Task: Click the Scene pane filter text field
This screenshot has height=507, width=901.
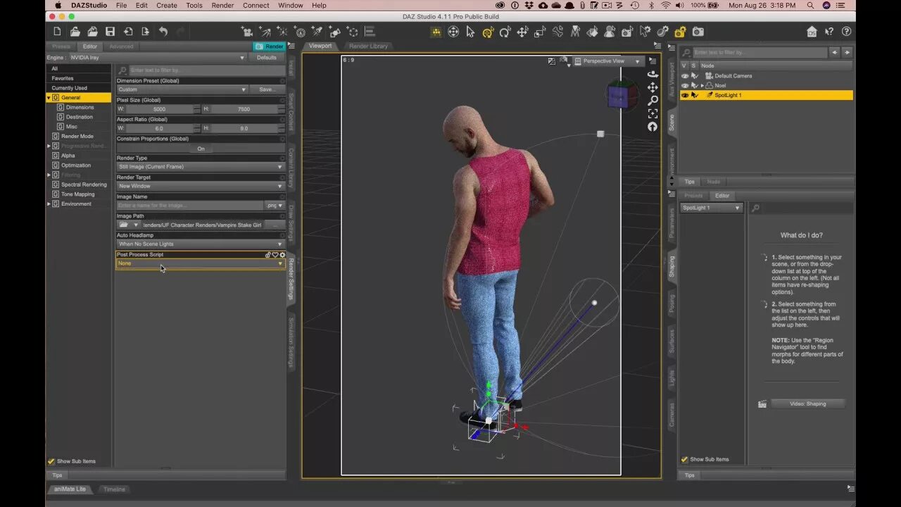Action: click(760, 52)
